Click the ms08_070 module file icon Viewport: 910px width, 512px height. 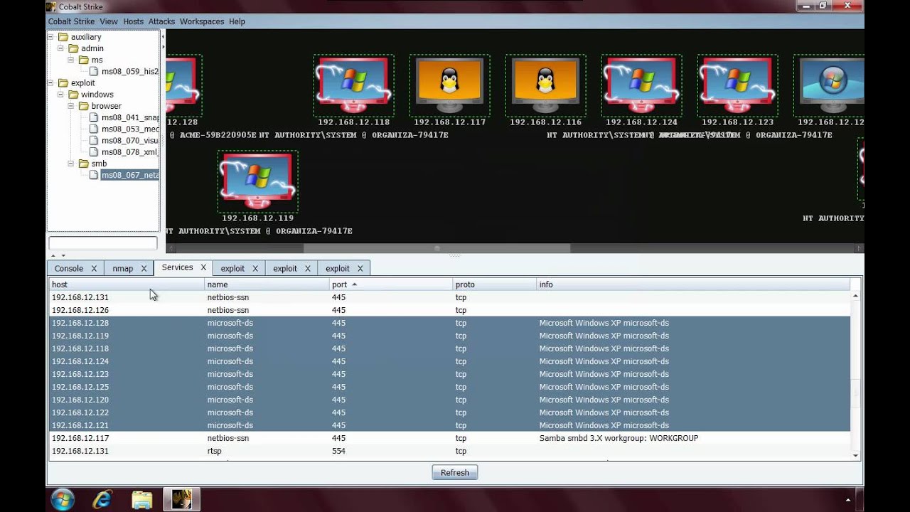tap(95, 140)
